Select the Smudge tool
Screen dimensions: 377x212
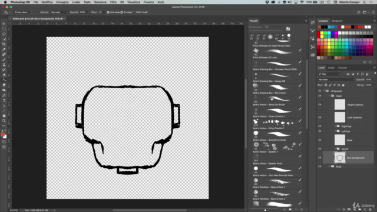(x=4, y=85)
